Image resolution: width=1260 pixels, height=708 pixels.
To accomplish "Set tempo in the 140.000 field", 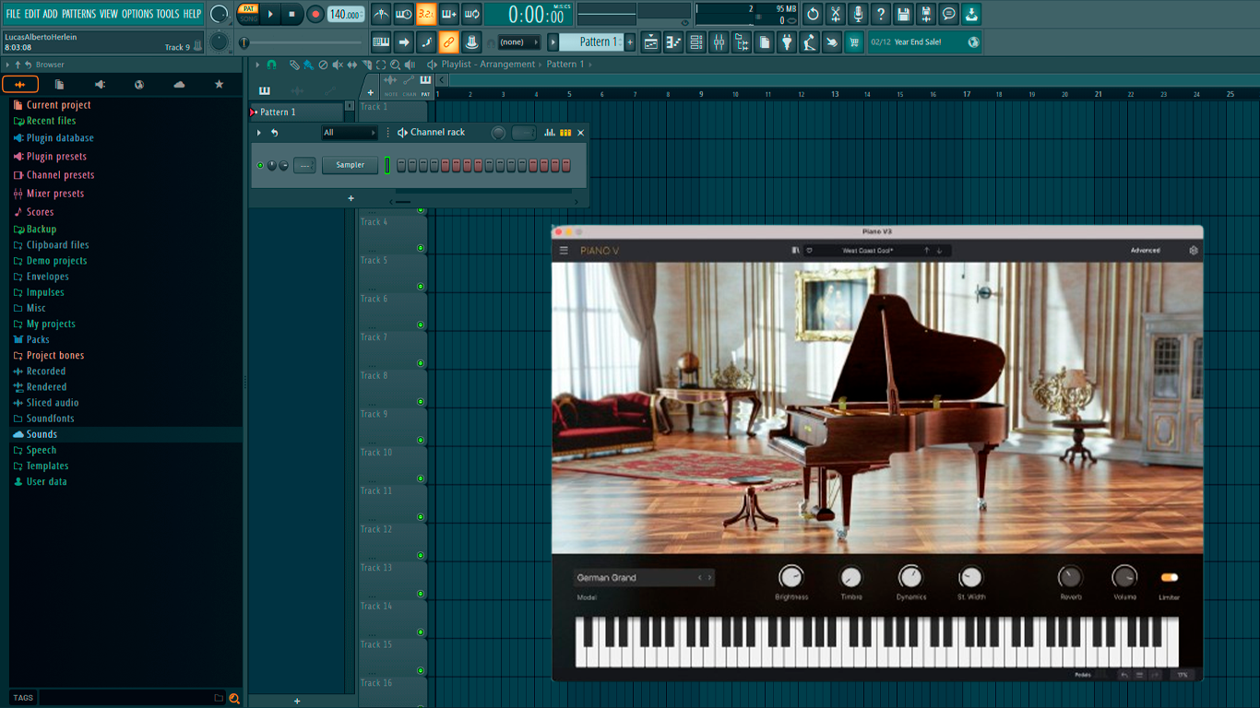I will [x=346, y=15].
